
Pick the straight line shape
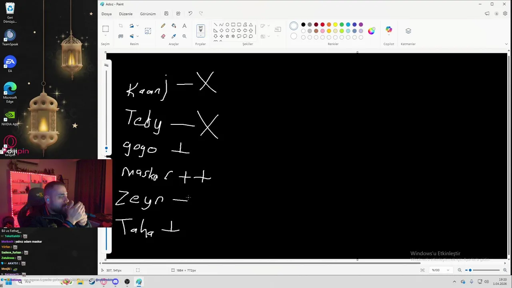click(216, 24)
